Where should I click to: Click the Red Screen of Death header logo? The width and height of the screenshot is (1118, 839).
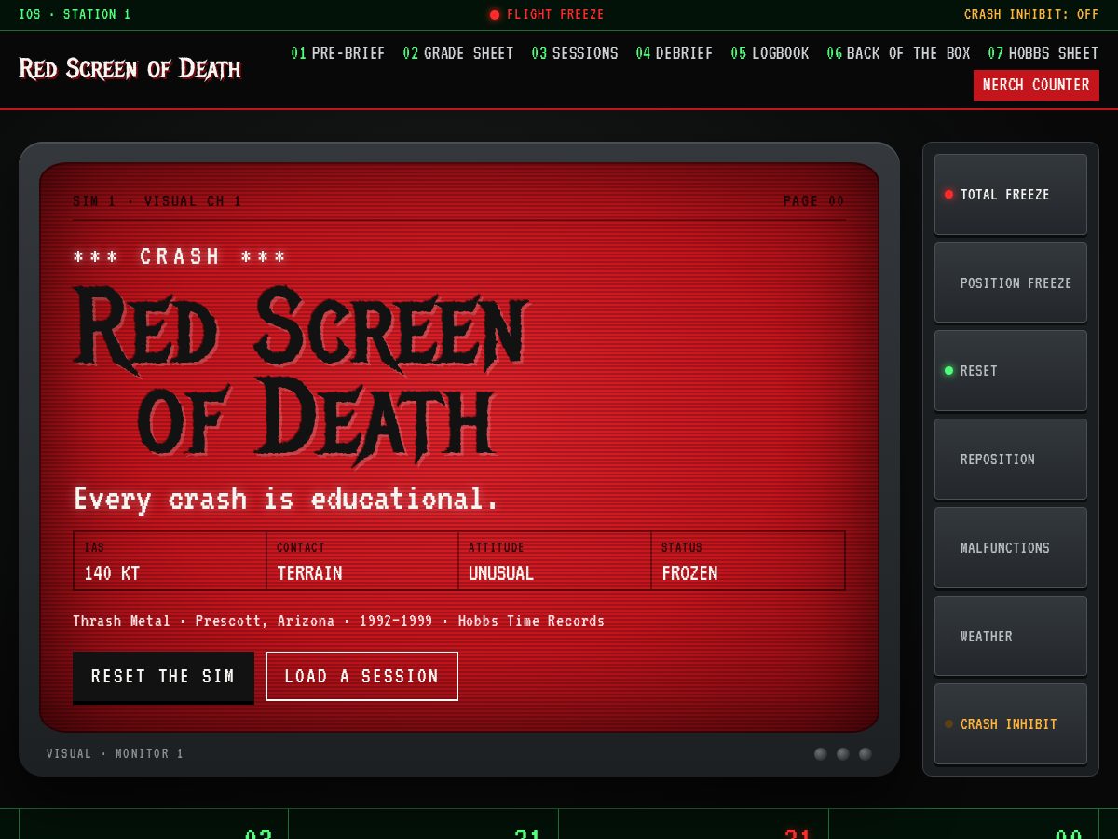(x=130, y=69)
